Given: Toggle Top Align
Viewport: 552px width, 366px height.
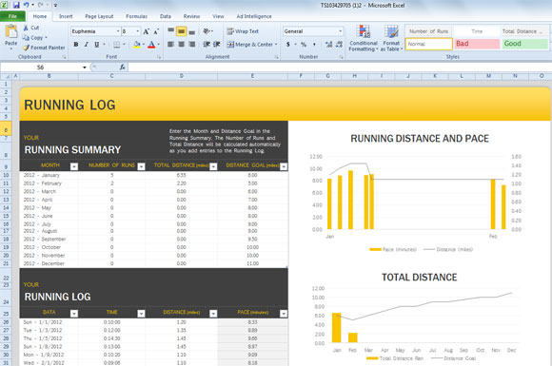Looking at the screenshot, I should [170, 31].
